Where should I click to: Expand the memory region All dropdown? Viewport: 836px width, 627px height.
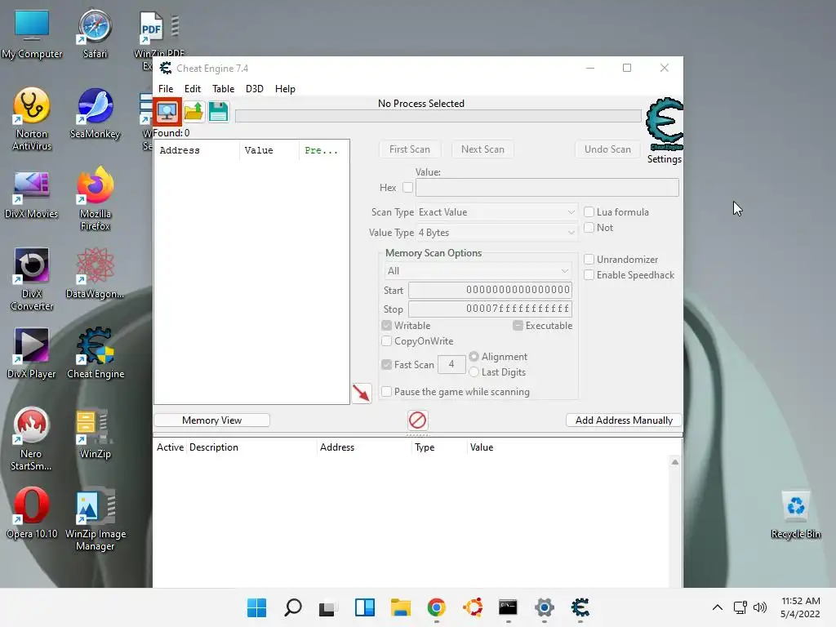[x=478, y=271]
